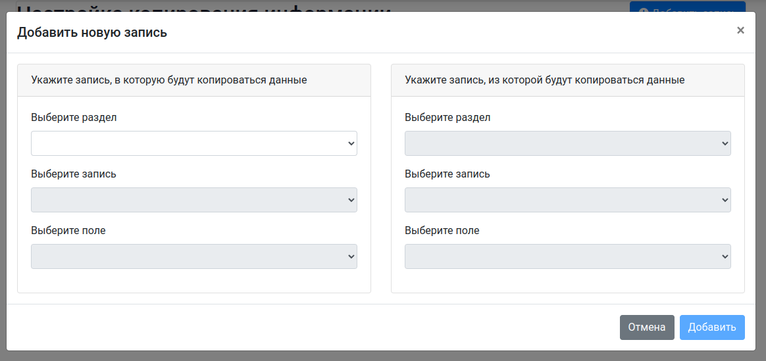Open record dropdown in source record panel
The image size is (766, 361).
click(567, 200)
